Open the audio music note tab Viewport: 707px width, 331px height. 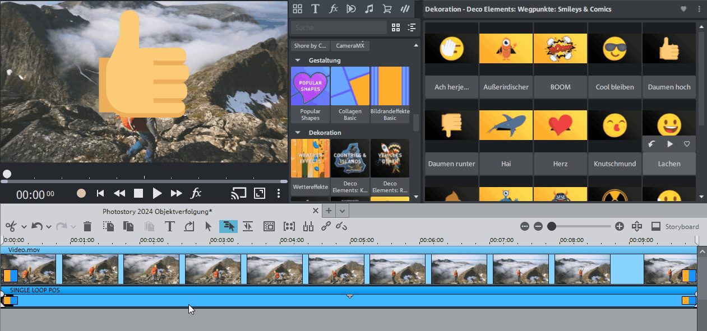[369, 8]
